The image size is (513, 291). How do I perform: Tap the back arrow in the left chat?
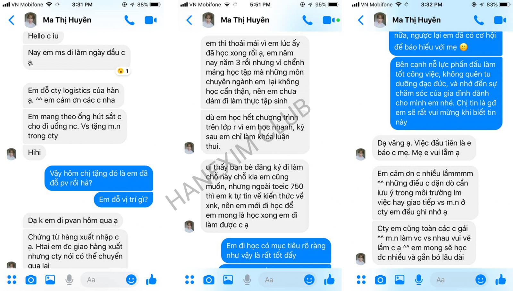tap(12, 20)
